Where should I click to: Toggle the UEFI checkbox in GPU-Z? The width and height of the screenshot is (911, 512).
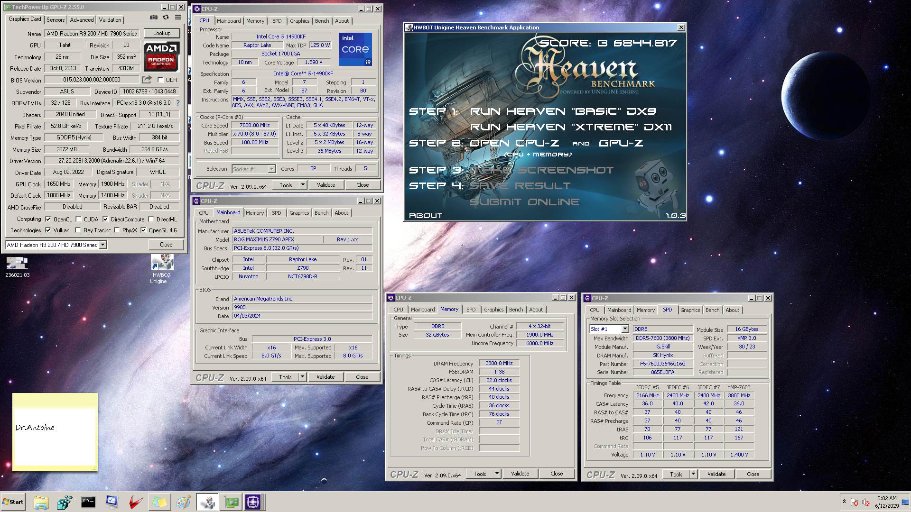click(160, 80)
